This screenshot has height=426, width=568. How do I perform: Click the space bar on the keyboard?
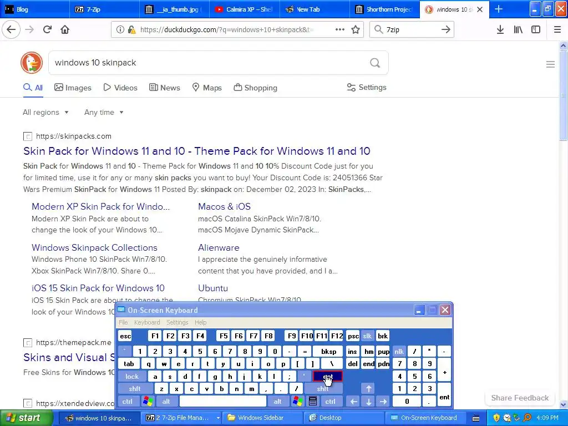point(223,402)
